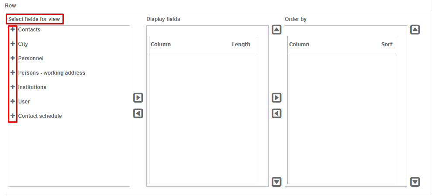The width and height of the screenshot is (432, 196).
Task: Select the Institutions tree item
Action: click(x=32, y=87)
